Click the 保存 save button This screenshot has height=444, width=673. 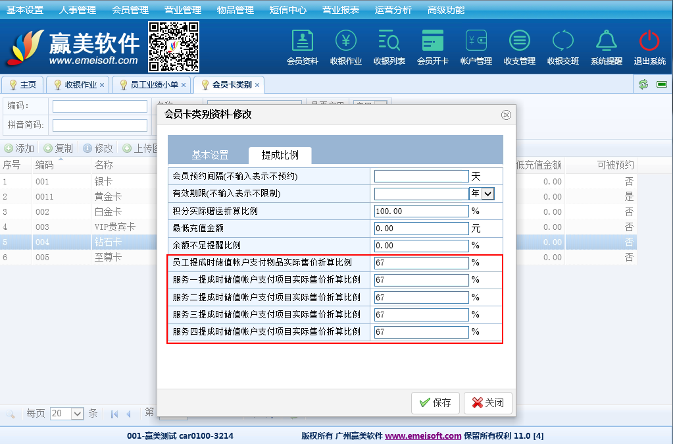tap(434, 402)
